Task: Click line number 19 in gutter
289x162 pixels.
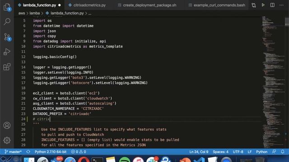Action: click(x=23, y=93)
